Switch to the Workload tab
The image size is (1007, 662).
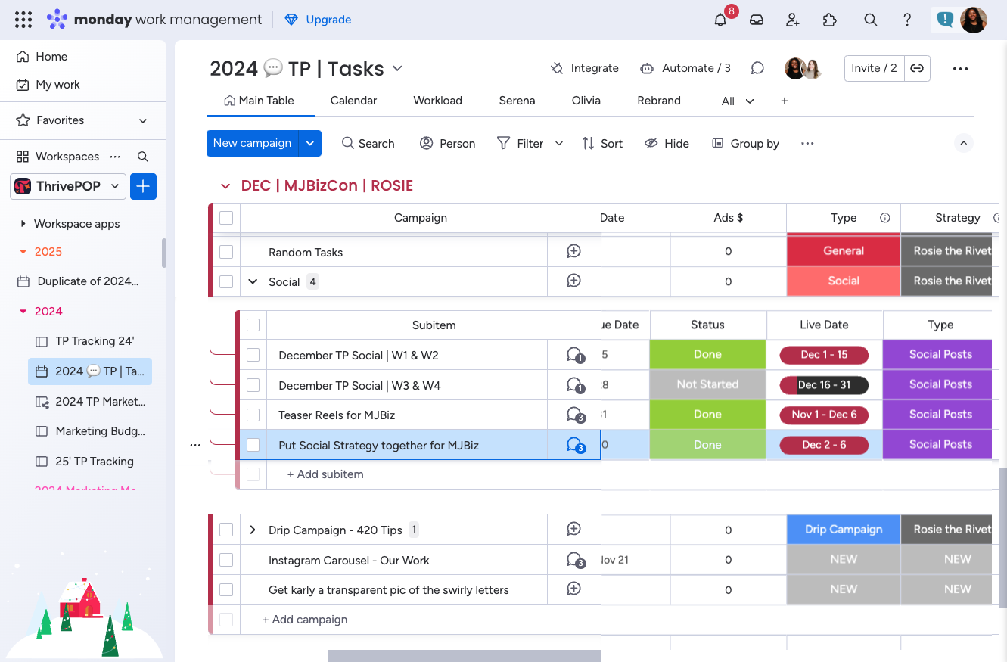click(x=437, y=101)
